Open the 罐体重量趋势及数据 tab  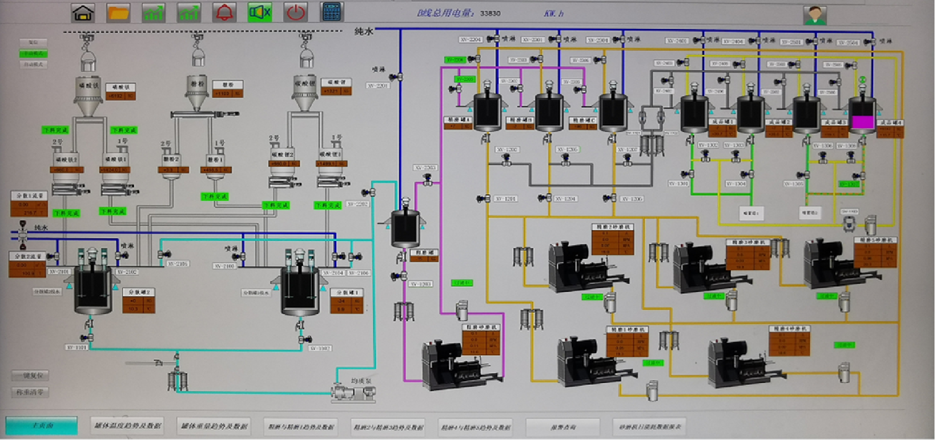(x=214, y=426)
